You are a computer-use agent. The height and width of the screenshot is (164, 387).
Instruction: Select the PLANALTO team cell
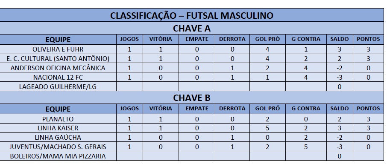pos(58,119)
